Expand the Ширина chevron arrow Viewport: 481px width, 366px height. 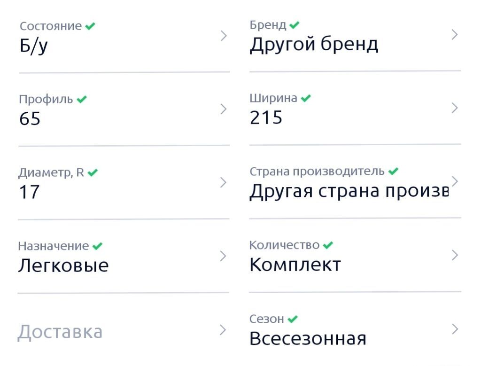(x=455, y=108)
